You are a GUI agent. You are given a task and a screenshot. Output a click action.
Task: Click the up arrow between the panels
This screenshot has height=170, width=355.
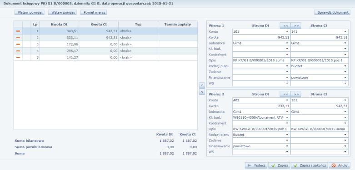[202, 85]
